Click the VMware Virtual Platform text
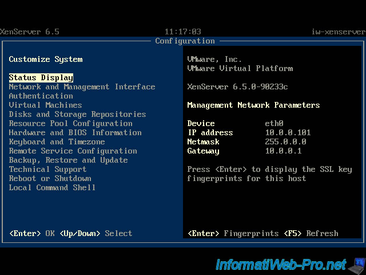Viewport: 366px width, 275px height. (240, 68)
